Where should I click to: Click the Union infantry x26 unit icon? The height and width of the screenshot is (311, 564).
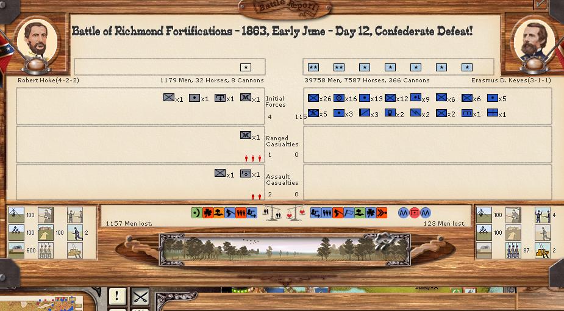tap(313, 98)
